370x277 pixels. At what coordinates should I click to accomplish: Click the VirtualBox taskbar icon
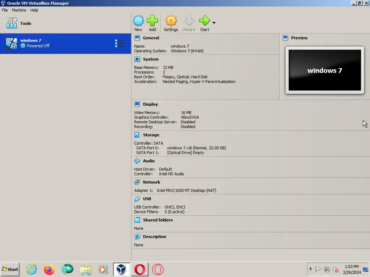tap(121, 269)
